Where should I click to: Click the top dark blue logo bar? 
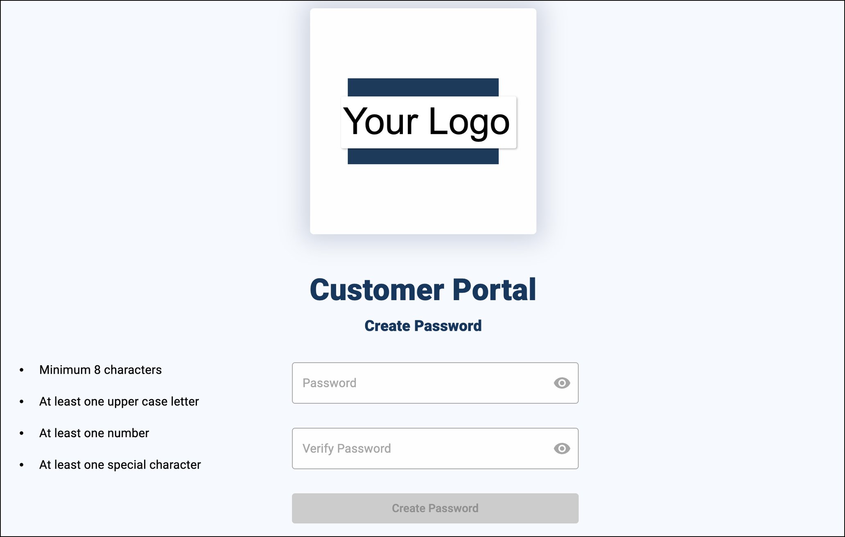423,87
